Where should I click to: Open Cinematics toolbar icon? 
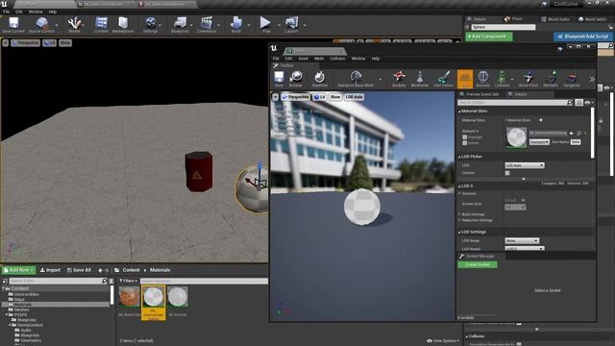click(x=207, y=25)
